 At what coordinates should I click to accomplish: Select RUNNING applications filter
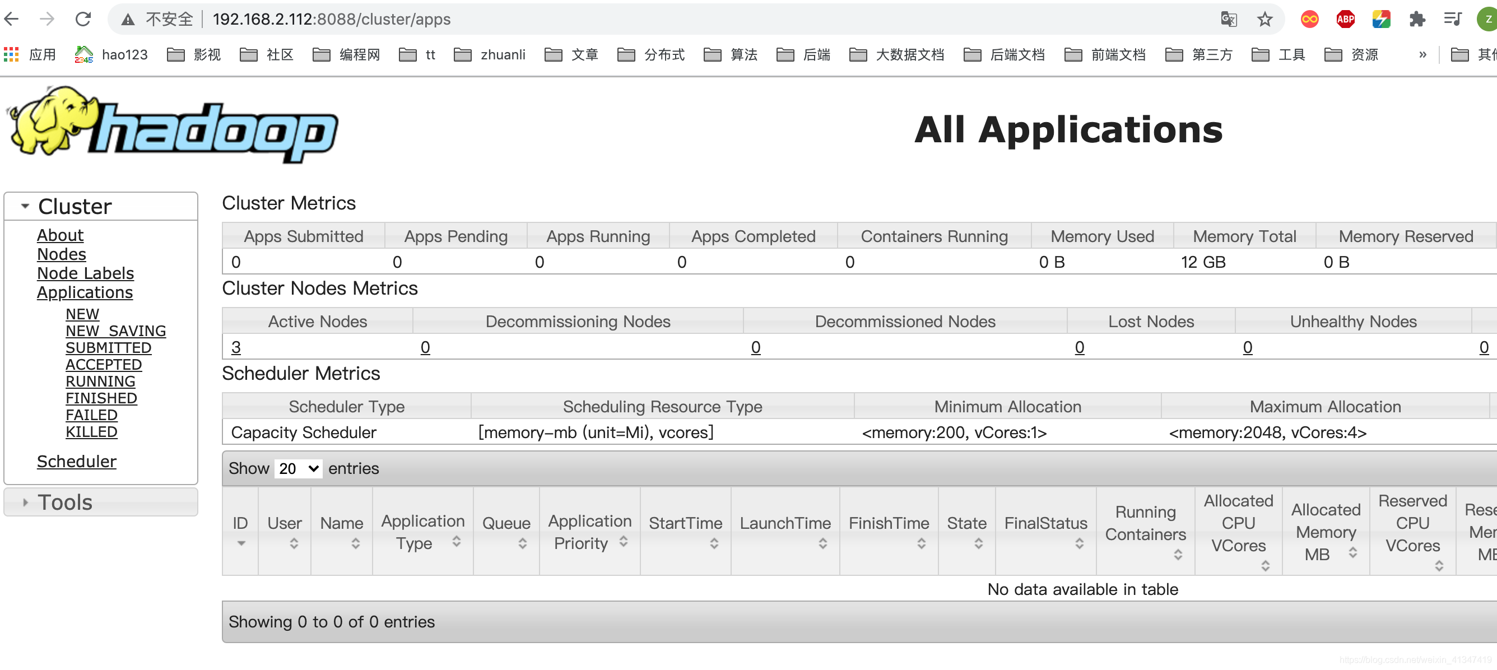(100, 381)
